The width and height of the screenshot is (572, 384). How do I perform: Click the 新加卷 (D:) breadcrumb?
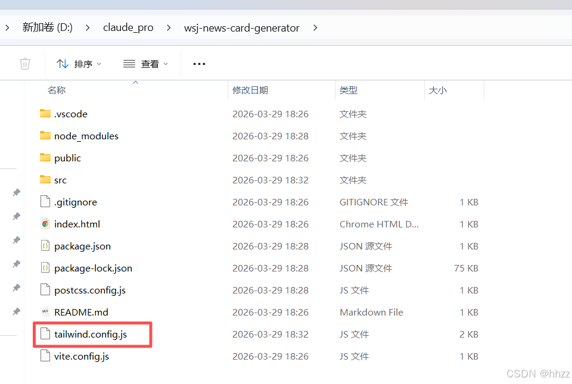click(48, 27)
